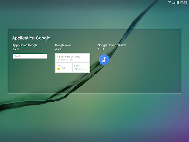Screen dimensions: 189x142
Task: Tap the yellow sun weather icon
Action: [x=59, y=69]
